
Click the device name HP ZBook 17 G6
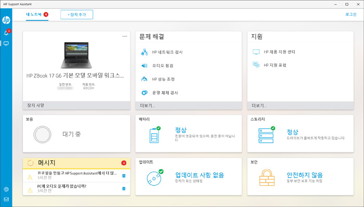click(75, 75)
